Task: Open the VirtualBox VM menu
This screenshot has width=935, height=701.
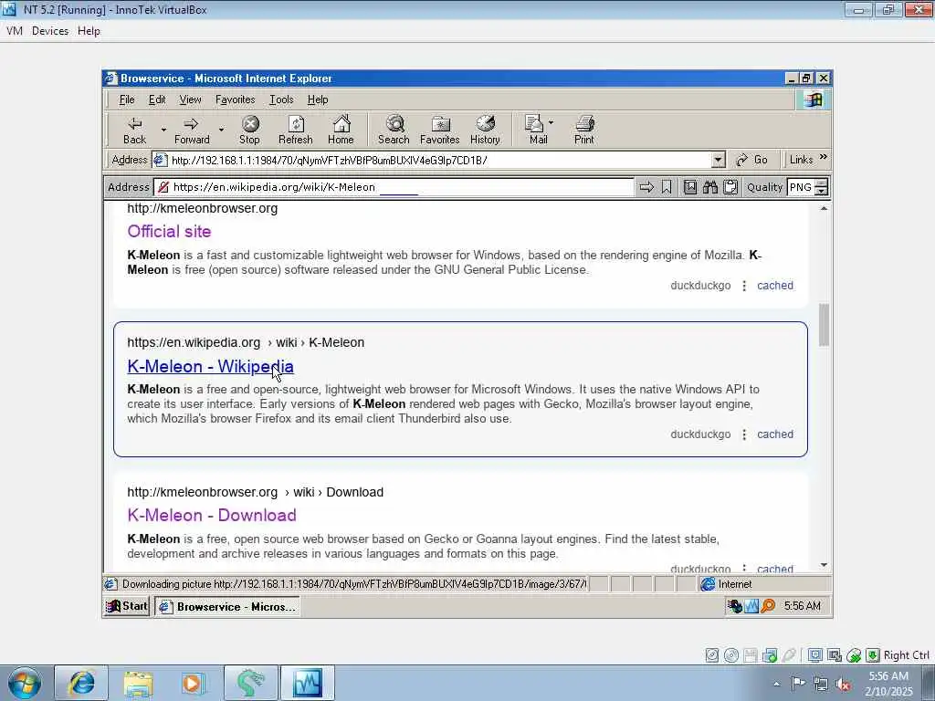Action: click(x=15, y=31)
